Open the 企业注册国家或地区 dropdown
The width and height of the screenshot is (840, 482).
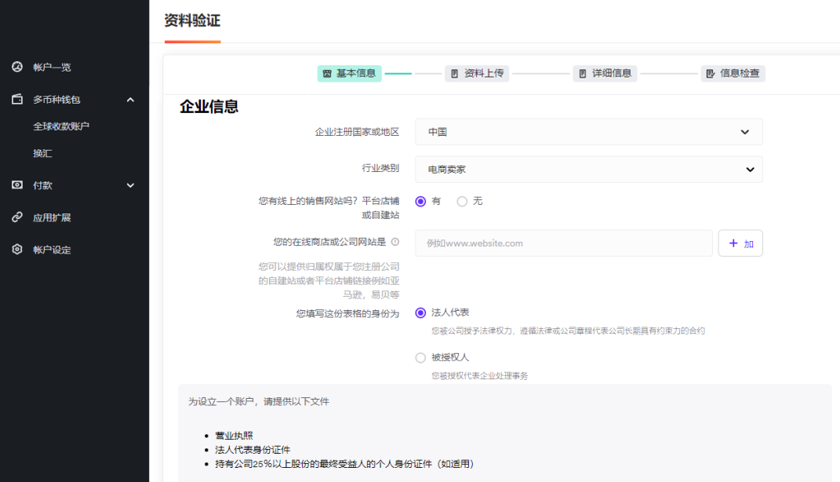point(588,132)
